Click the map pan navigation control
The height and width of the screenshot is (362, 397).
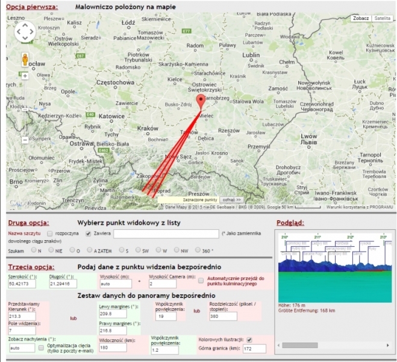pos(25,32)
